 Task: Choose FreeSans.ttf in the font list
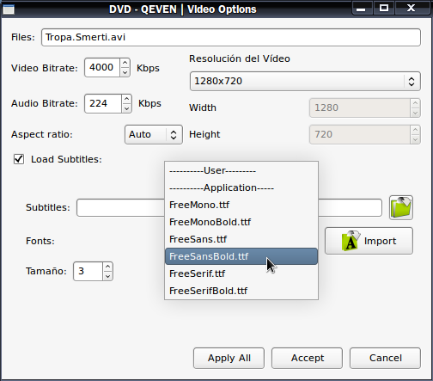click(241, 239)
